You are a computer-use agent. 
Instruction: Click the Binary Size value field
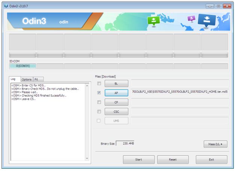pyautogui.click(x=125, y=143)
